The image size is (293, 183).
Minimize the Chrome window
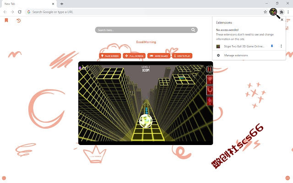tap(266, 3)
